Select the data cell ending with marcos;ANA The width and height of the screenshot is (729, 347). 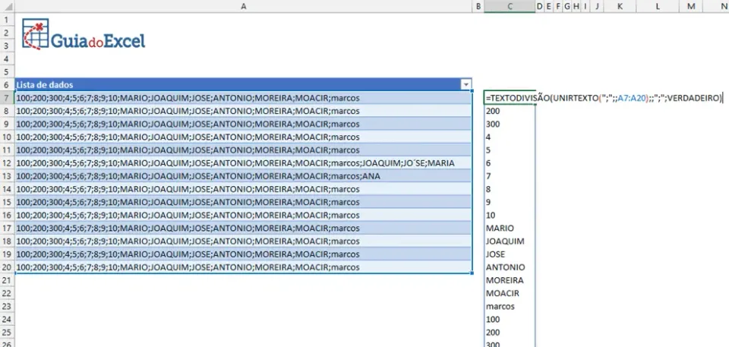point(243,176)
